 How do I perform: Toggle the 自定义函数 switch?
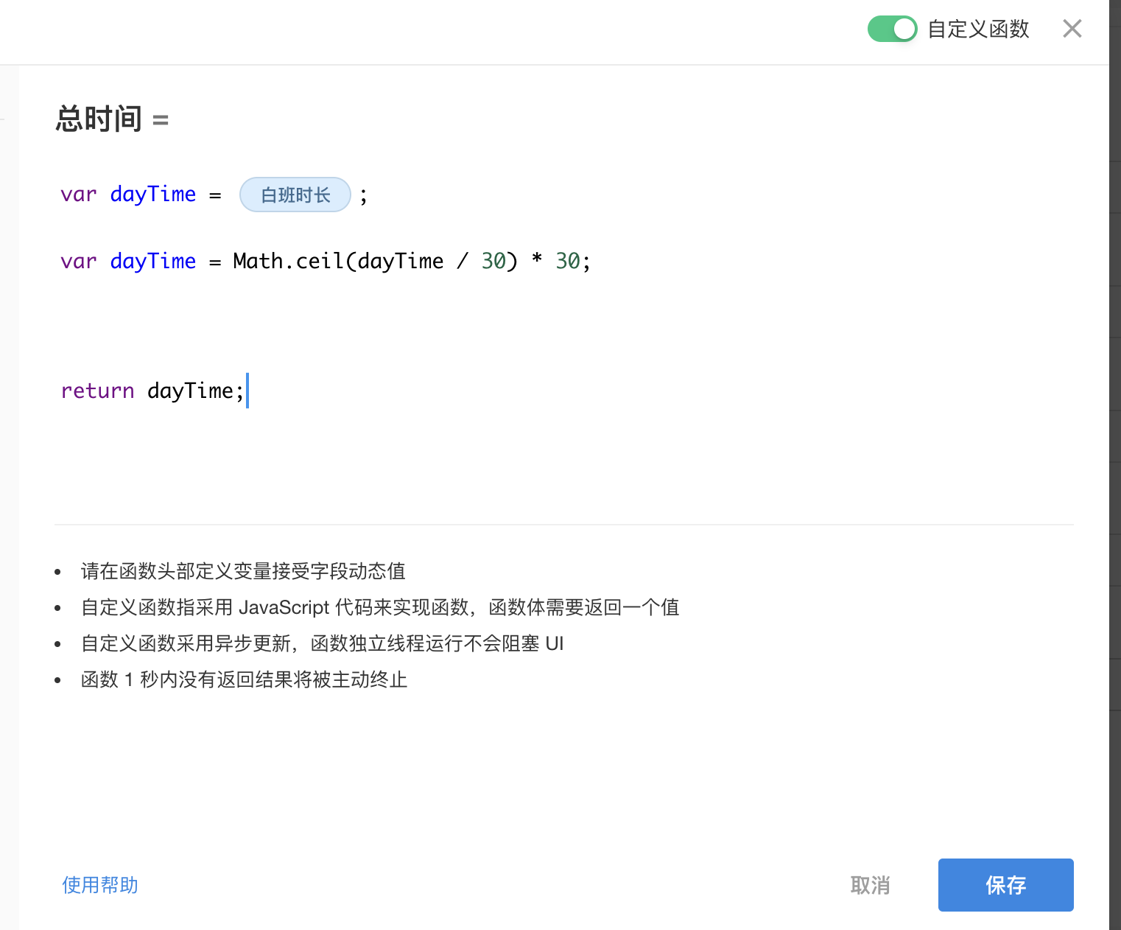(892, 29)
